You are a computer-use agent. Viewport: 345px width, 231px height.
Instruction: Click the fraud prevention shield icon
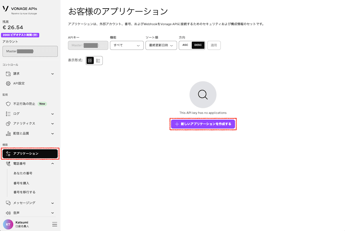[x=8, y=104]
